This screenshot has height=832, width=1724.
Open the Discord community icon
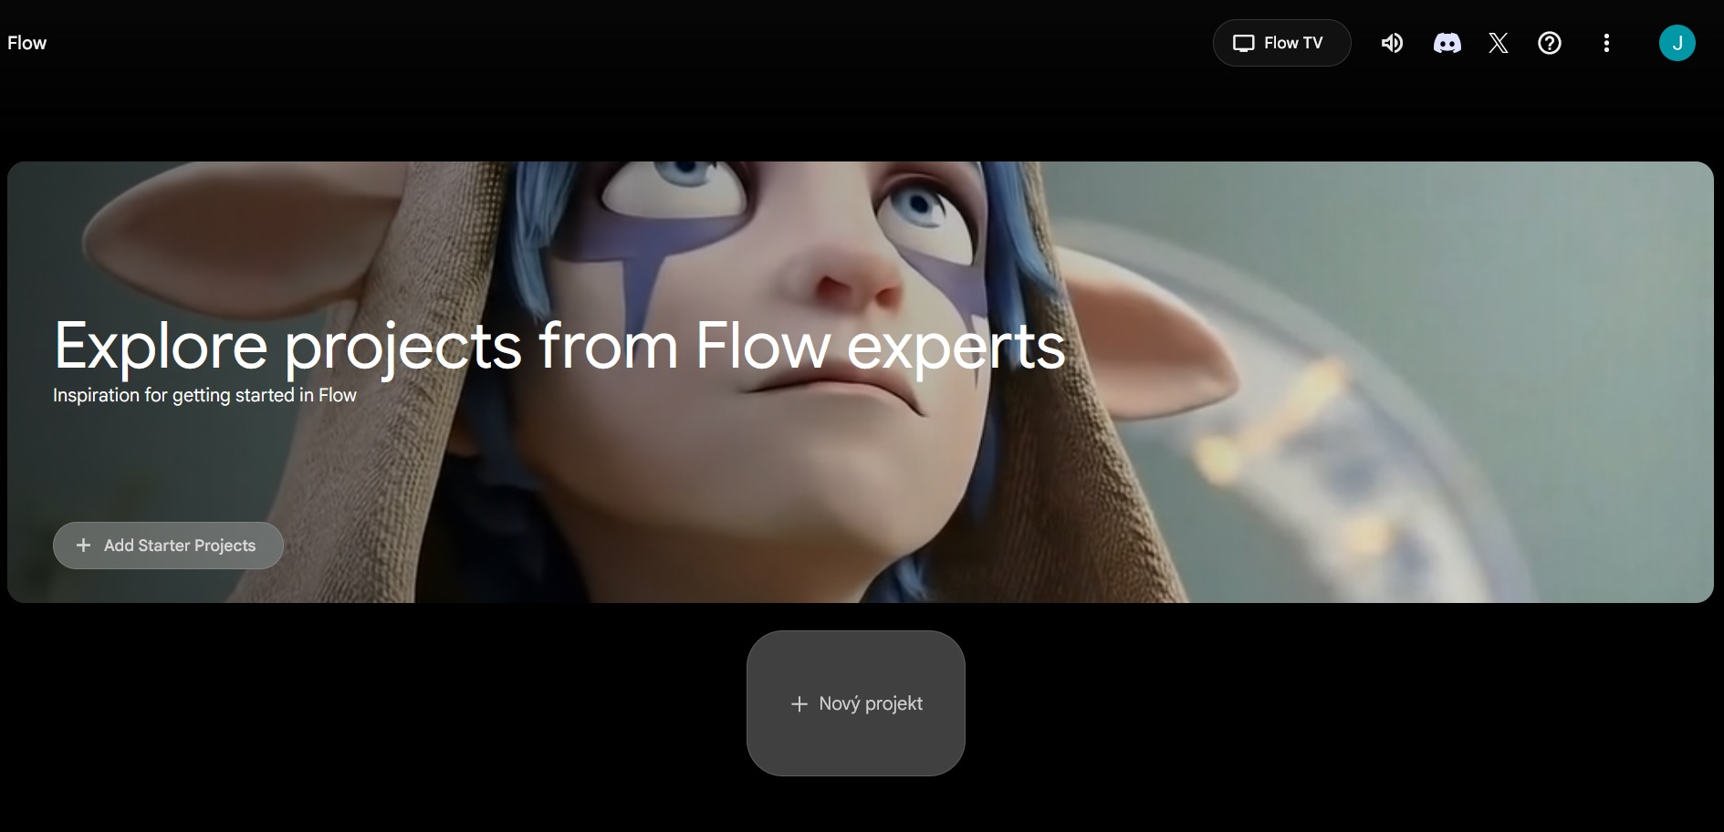1447,43
